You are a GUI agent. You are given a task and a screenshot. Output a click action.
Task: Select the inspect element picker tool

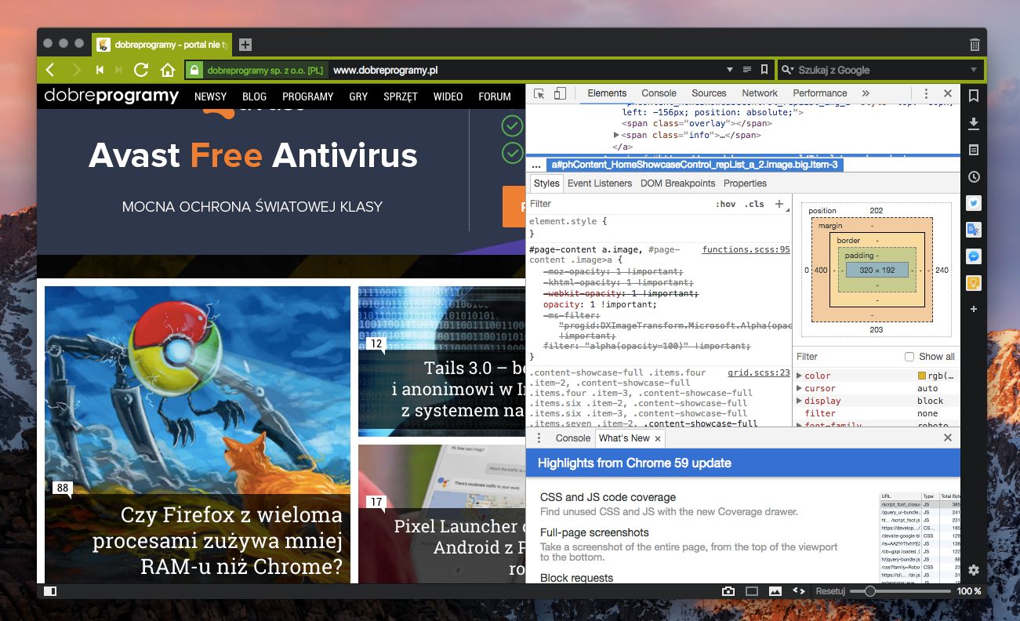539,93
